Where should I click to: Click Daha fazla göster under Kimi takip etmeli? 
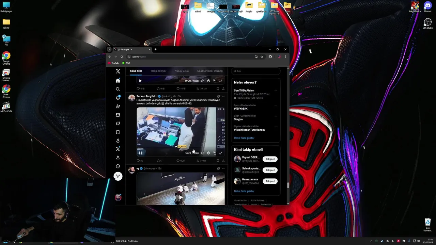[x=244, y=191]
